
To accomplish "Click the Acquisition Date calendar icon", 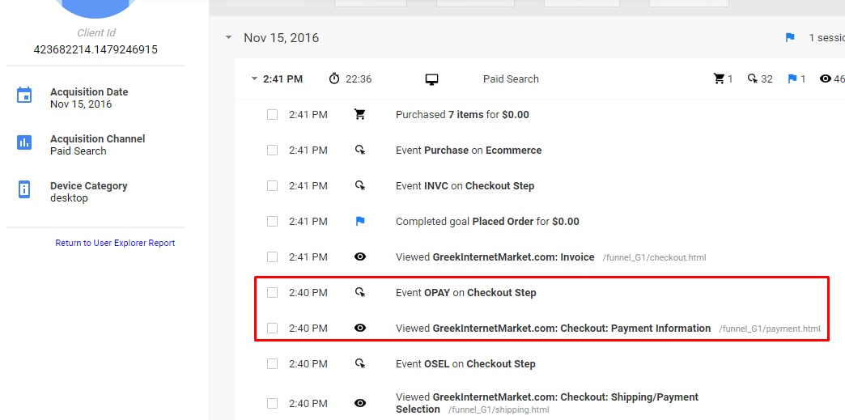I will click(24, 95).
